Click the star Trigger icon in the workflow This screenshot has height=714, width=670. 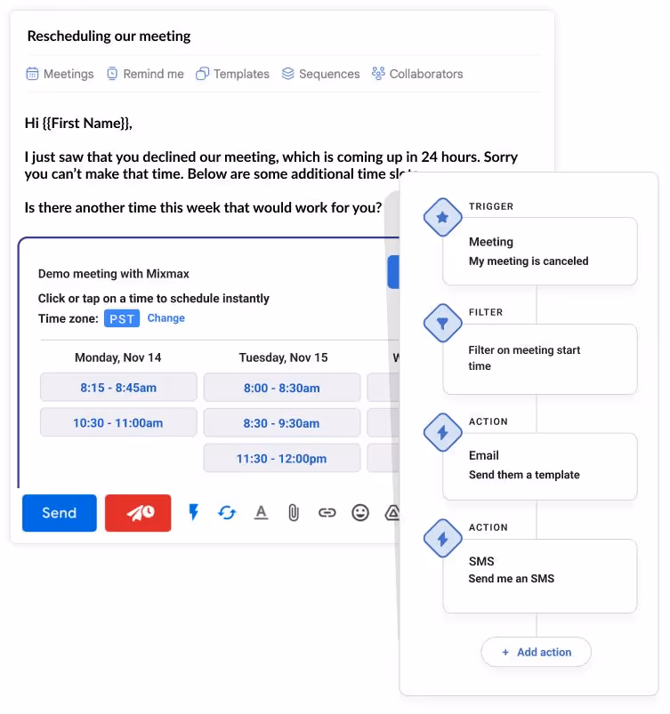coord(442,217)
